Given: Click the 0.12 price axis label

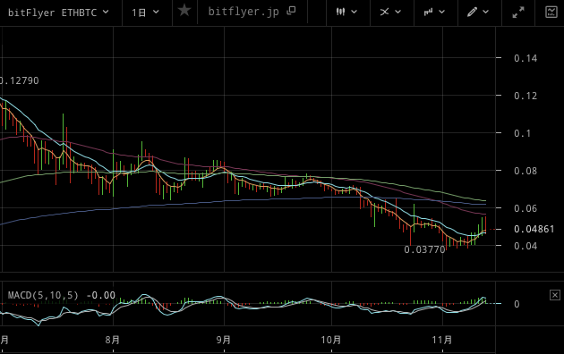Looking at the screenshot, I should click(526, 96).
